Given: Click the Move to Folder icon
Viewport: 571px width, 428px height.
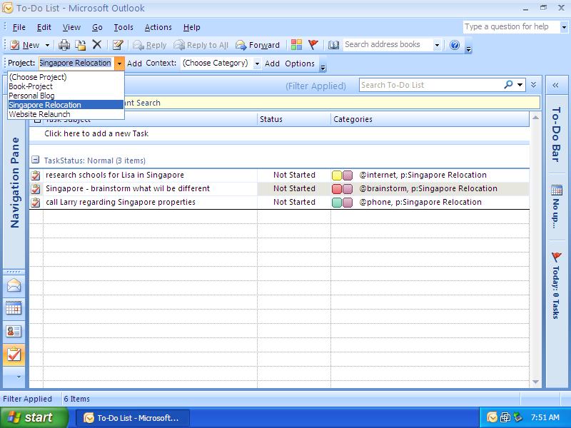Looking at the screenshot, I should click(81, 45).
